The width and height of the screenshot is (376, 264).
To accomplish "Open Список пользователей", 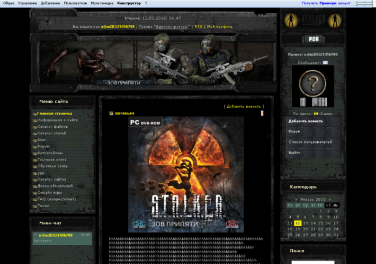I will [x=312, y=142].
